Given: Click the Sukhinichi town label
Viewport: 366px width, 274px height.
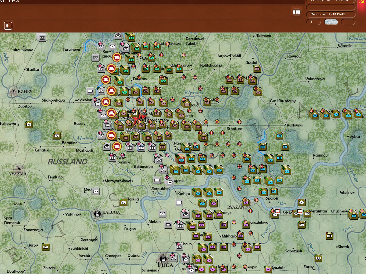Looking at the screenshot, I should click(x=79, y=248).
